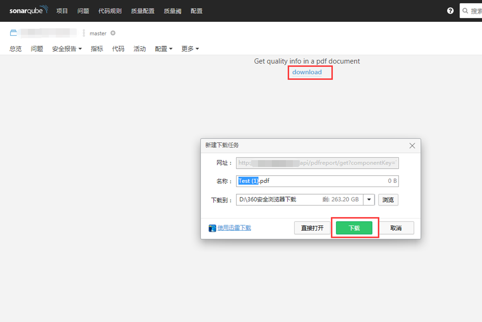This screenshot has height=322, width=482.
Task: Switch to the 指标 project tab
Action: coord(97,49)
